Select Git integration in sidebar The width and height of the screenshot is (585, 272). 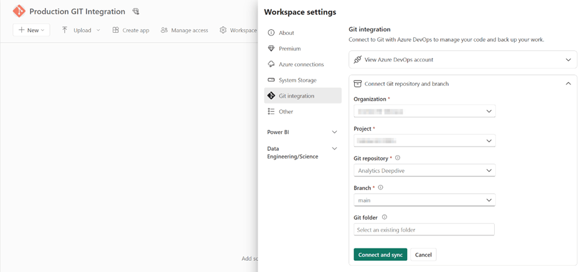pos(302,96)
